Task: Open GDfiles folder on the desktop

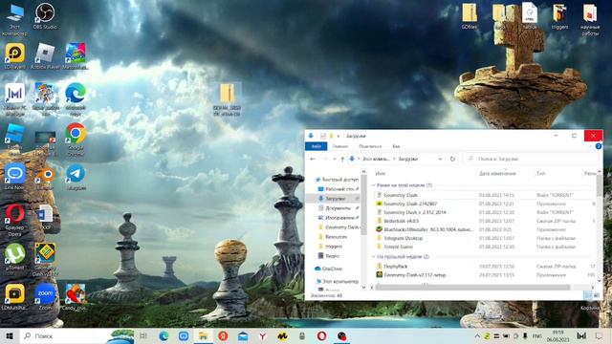Action: click(x=469, y=16)
